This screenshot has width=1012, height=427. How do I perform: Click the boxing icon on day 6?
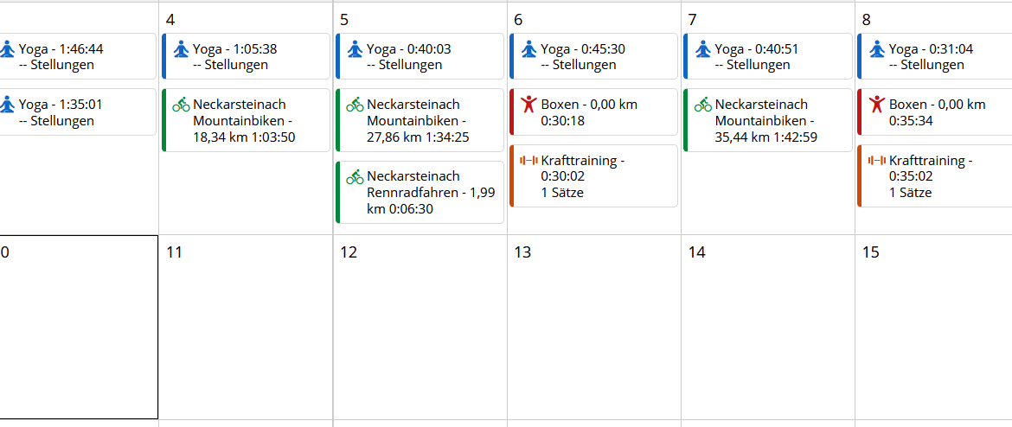[528, 105]
